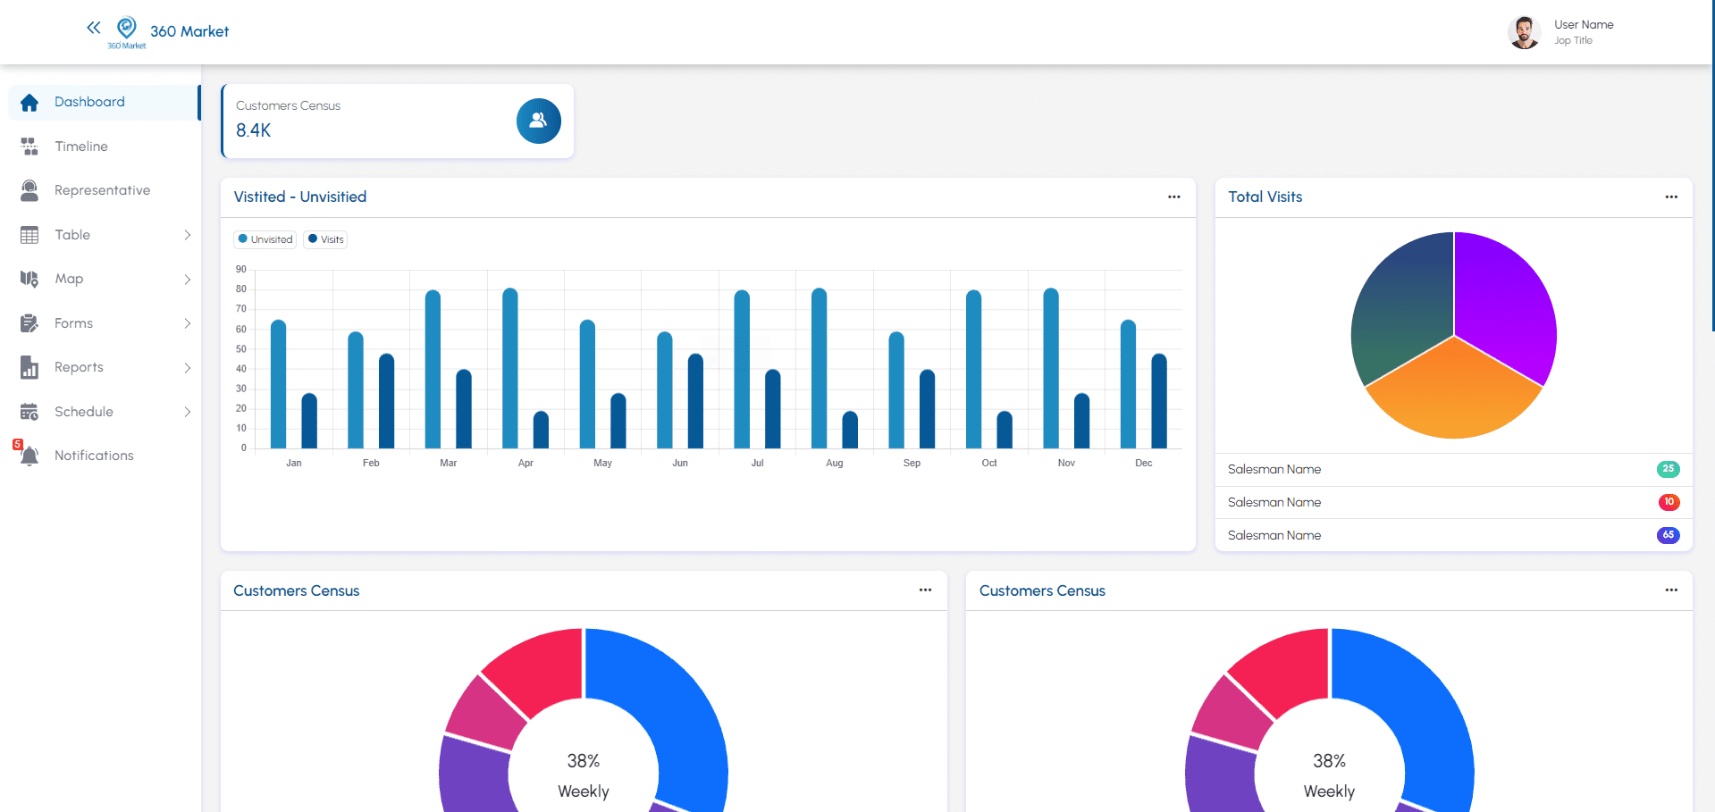The width and height of the screenshot is (1715, 812).
Task: Toggle the Unvisited legend series
Action: tap(265, 239)
